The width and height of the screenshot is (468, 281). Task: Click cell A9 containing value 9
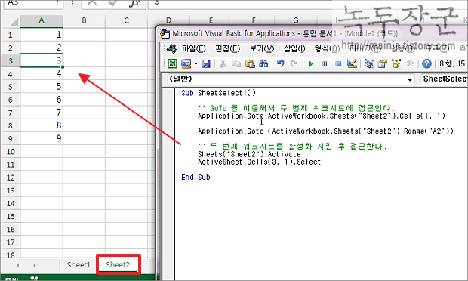tap(42, 138)
